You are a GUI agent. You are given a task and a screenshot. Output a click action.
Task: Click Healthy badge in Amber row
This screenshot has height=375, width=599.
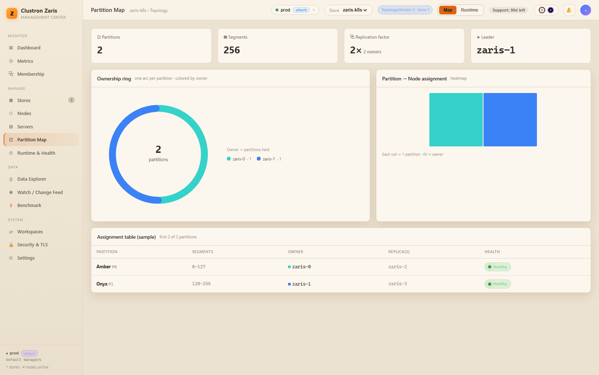(x=498, y=267)
